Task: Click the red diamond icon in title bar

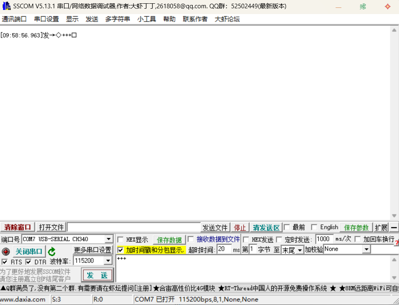Action: click(387, 6)
